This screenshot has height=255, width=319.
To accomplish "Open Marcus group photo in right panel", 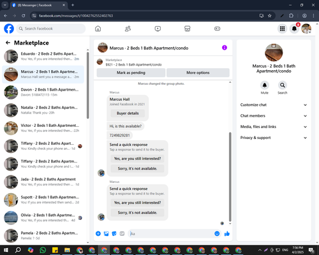I will tap(274, 53).
